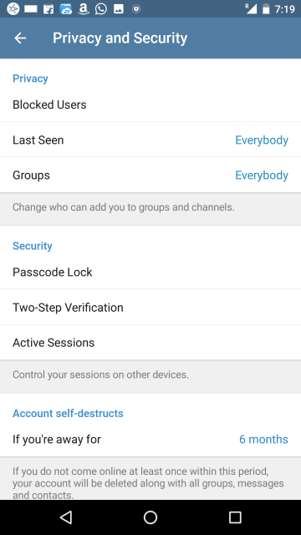Image resolution: width=301 pixels, height=535 pixels.
Task: Change self-destruct period 6 months
Action: tap(263, 439)
